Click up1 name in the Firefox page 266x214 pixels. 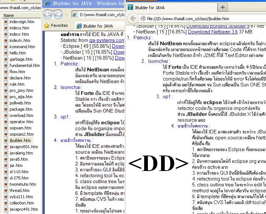[167, 97]
